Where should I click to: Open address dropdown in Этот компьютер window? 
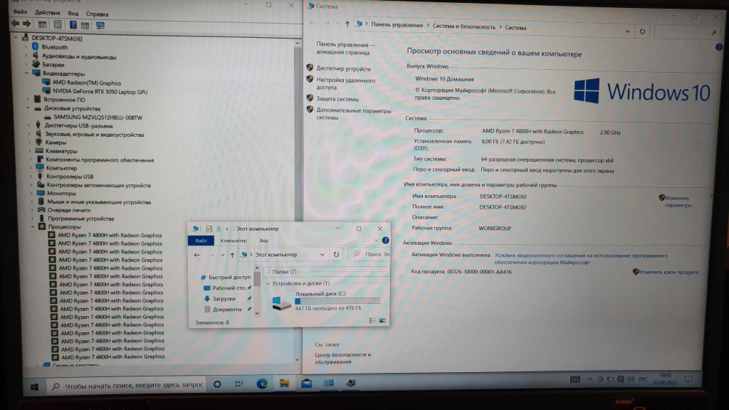[x=321, y=254]
